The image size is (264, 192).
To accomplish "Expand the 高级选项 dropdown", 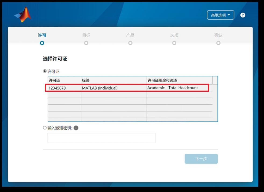I will pos(220,15).
